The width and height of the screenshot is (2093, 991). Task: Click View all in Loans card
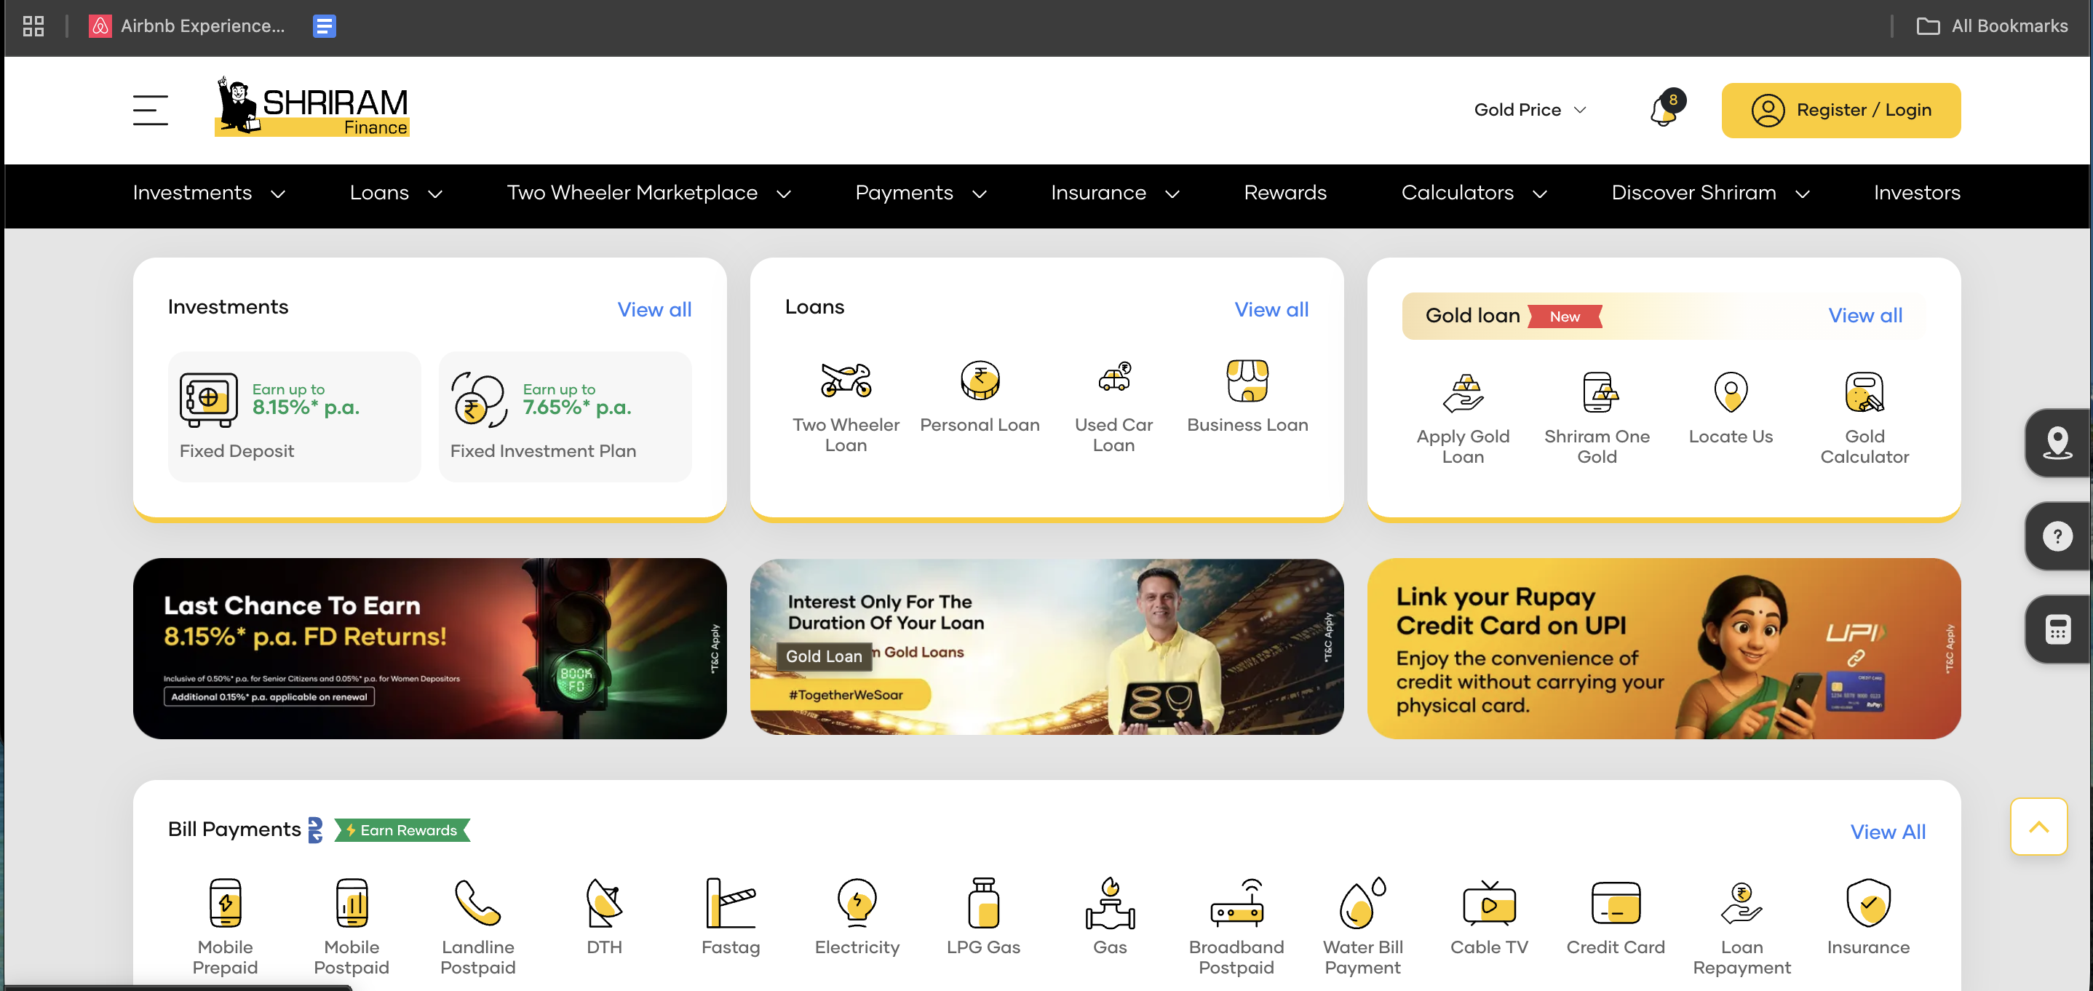point(1271,309)
